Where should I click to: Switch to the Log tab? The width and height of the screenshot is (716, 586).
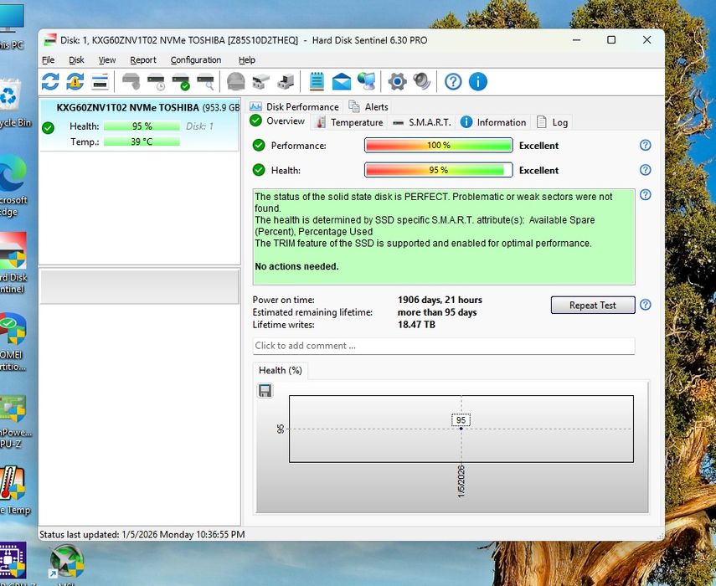(553, 122)
